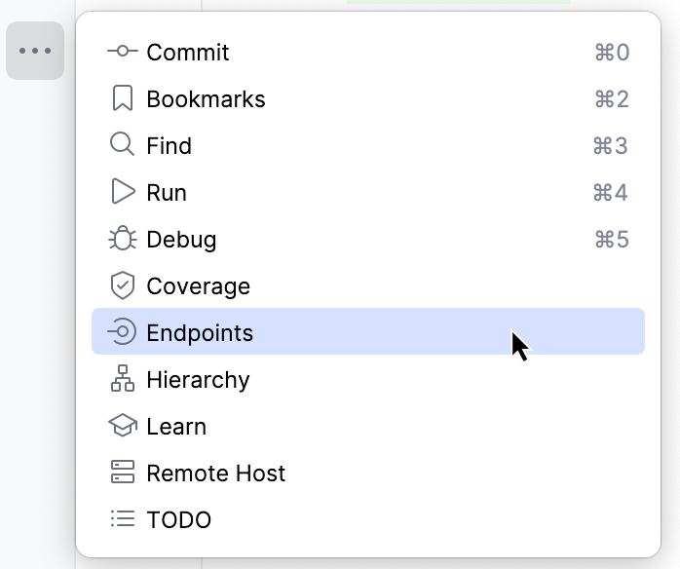The image size is (680, 569).
Task: Collapse the popup via the three-dots button
Action: pyautogui.click(x=35, y=51)
